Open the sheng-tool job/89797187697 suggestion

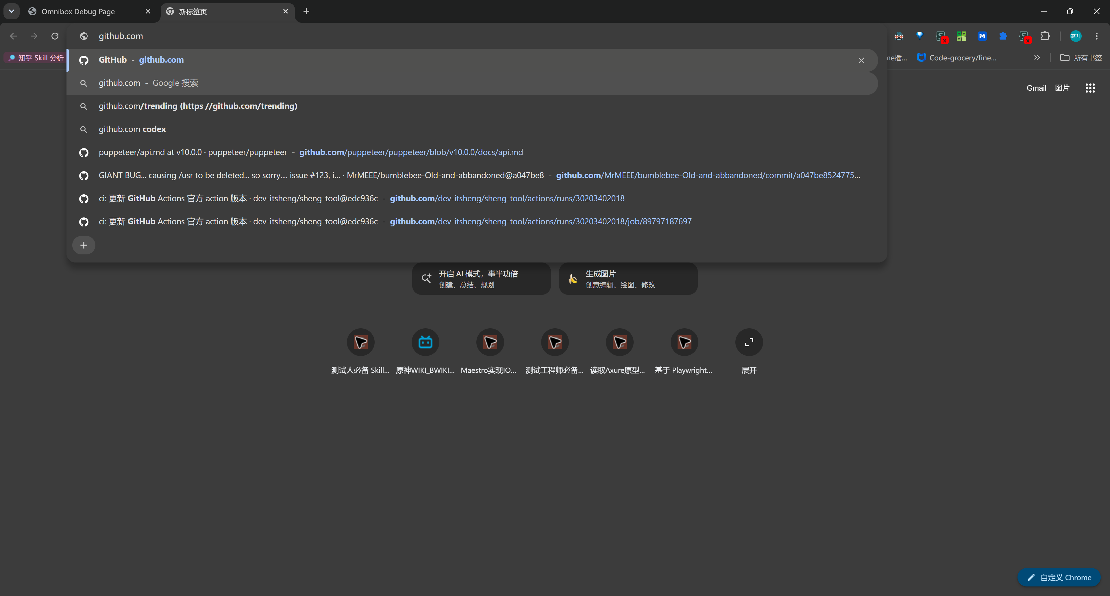(472, 221)
